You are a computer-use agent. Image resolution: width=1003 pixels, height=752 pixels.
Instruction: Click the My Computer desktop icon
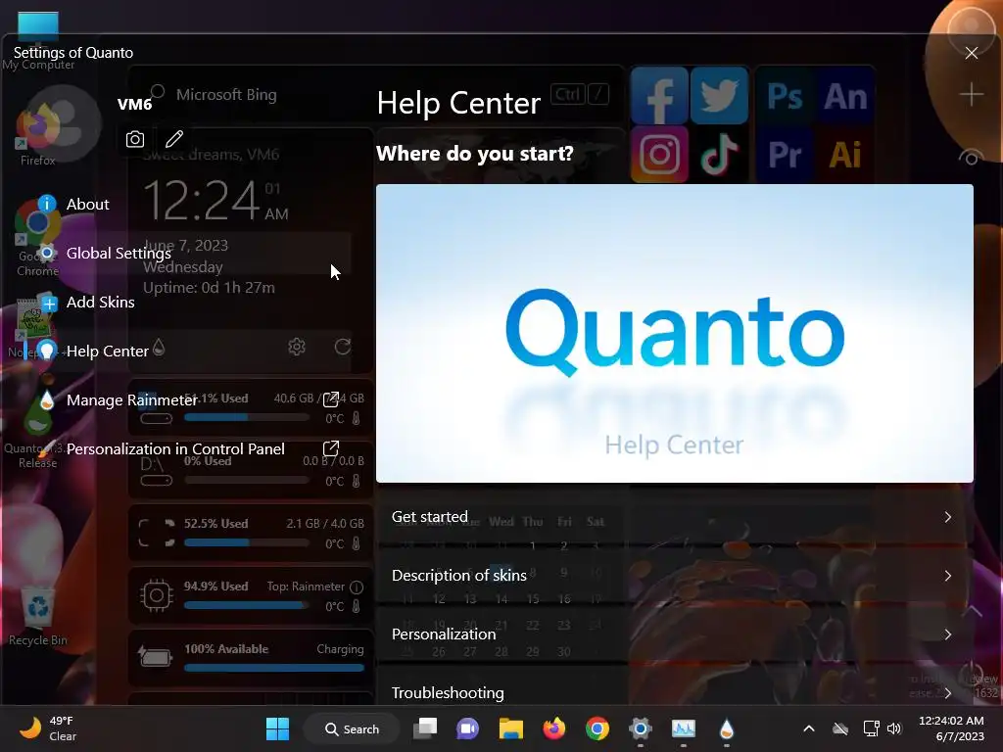coord(38,38)
